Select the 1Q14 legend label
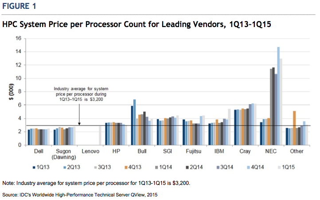Viewport: 320px width, 200px height. coord(165,167)
